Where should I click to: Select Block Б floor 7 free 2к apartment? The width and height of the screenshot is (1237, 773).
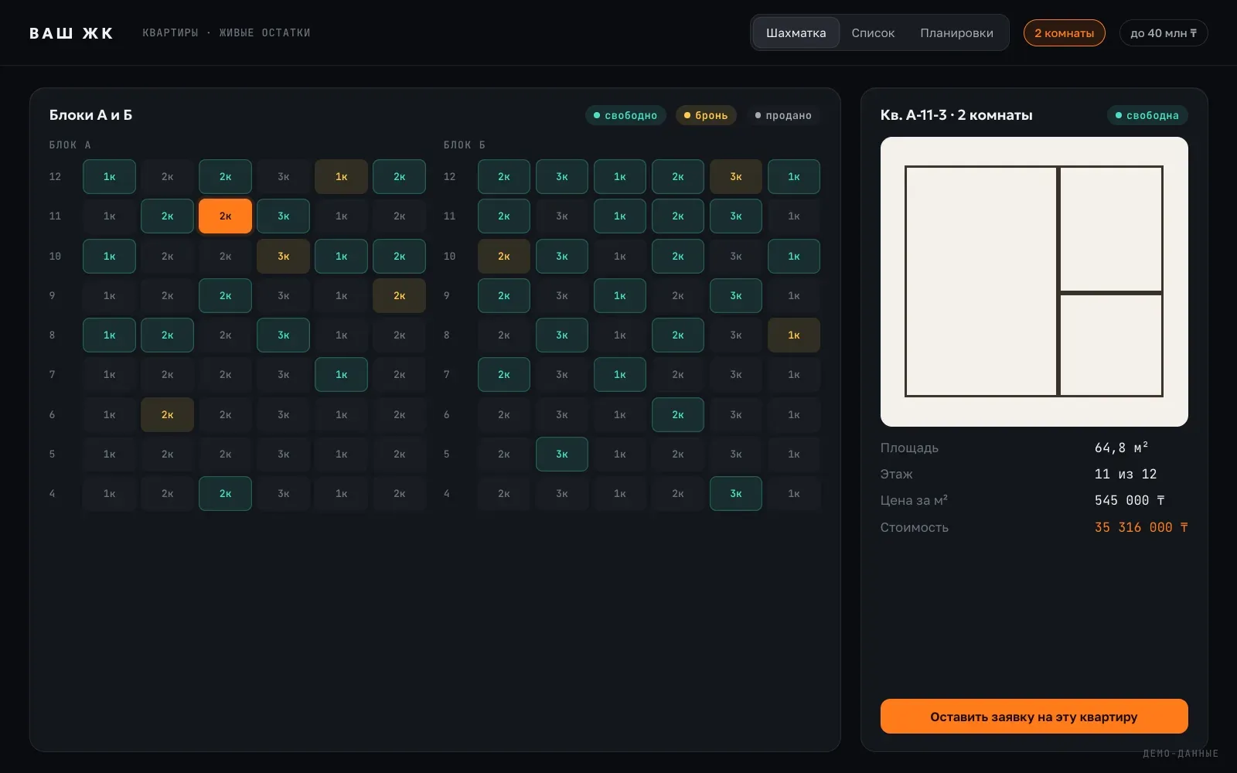(x=503, y=374)
